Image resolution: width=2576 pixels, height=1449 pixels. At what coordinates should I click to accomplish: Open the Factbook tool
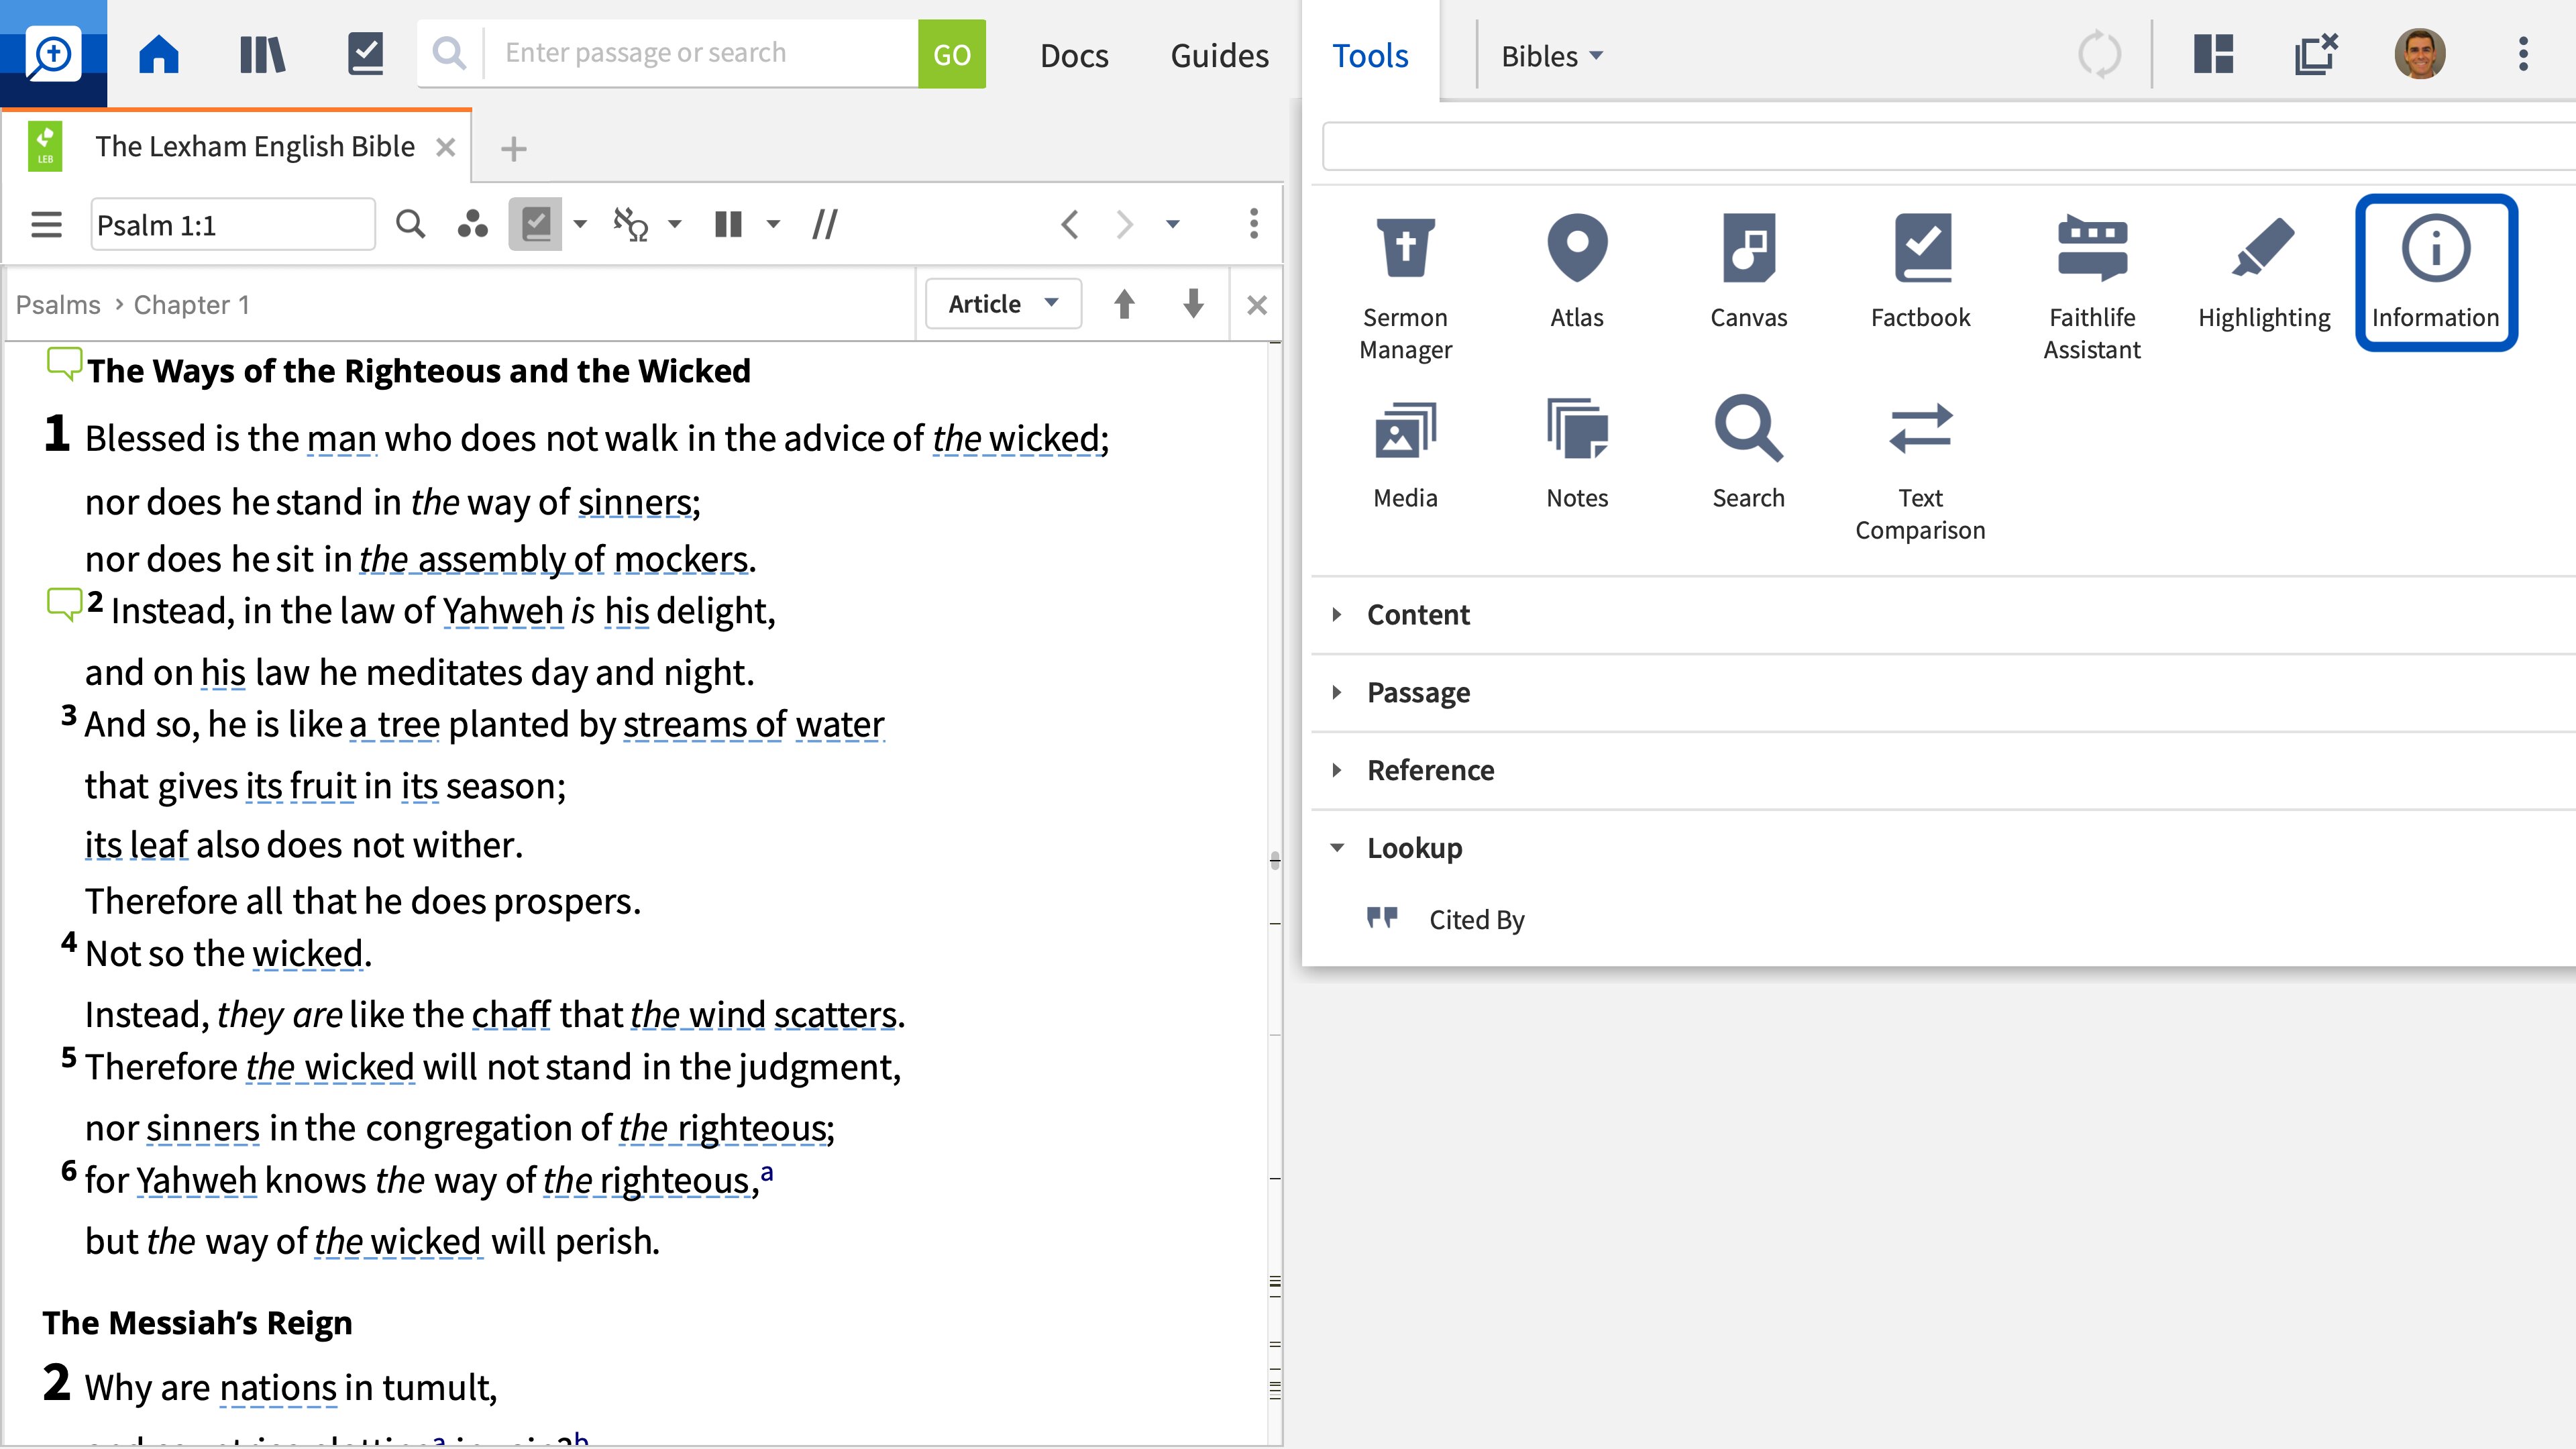pyautogui.click(x=1920, y=272)
